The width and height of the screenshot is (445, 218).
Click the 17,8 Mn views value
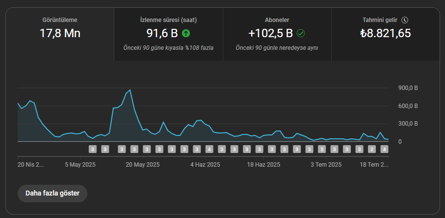click(x=60, y=33)
